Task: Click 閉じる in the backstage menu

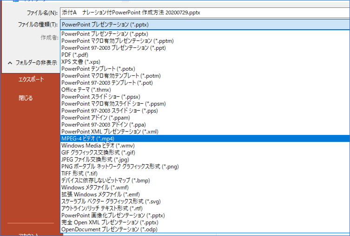Action: point(26,98)
